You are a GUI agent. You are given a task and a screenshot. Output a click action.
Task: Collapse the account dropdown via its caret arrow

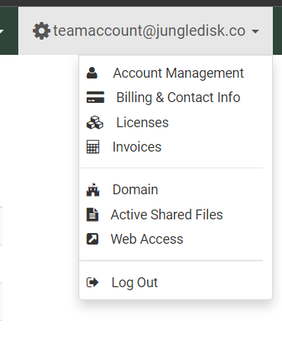(255, 31)
